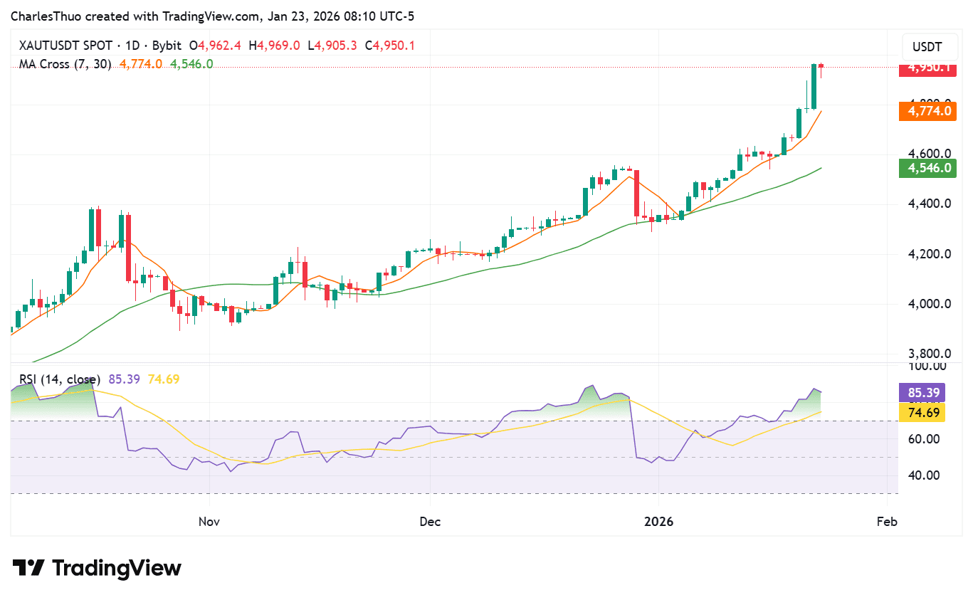Click the orange MA price label 4,774.0
The height and width of the screenshot is (600, 973).
(x=927, y=111)
